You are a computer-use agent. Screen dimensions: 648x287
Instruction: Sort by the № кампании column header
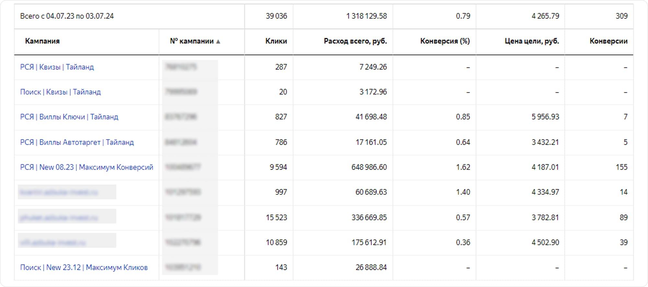[x=191, y=41]
